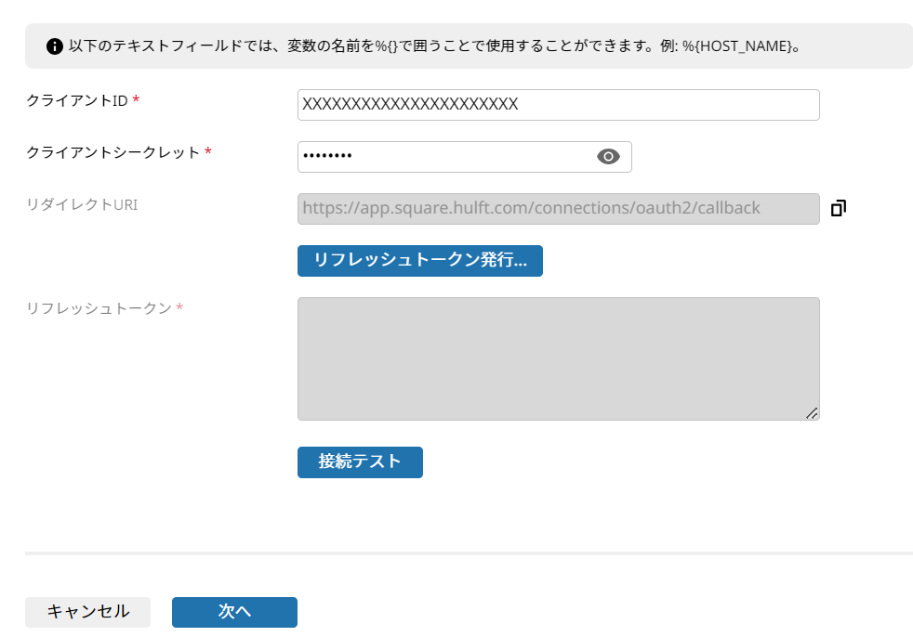This screenshot has height=637, width=913.
Task: Focus the クライアントID input field
Action: tap(559, 105)
